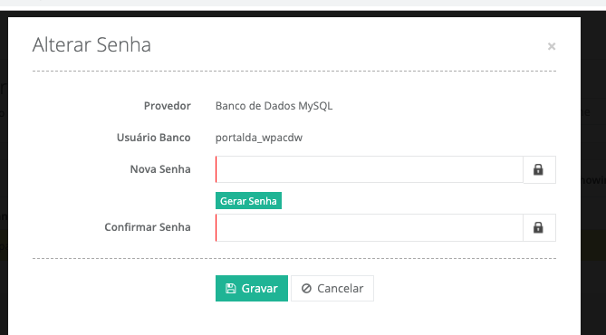Generate a password with Gerar Senha
The height and width of the screenshot is (335, 606).
pyautogui.click(x=248, y=200)
